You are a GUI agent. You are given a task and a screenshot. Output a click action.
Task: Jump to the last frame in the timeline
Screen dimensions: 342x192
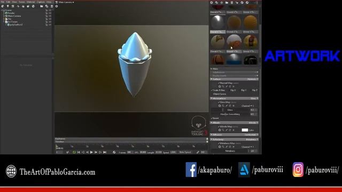tap(105, 153)
